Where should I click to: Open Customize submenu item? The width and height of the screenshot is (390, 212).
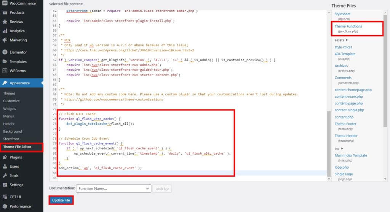pyautogui.click(x=11, y=101)
